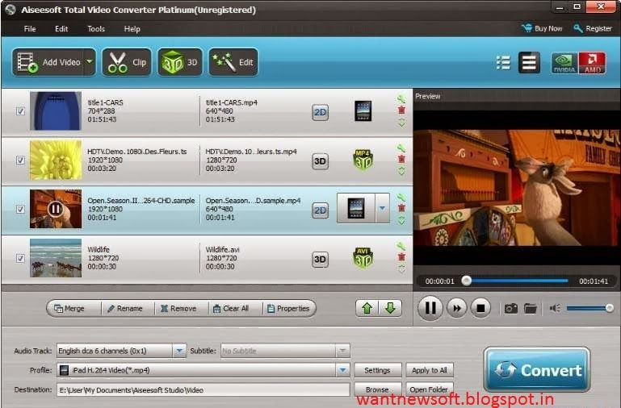Adjust the volume slider handle

click(x=610, y=308)
